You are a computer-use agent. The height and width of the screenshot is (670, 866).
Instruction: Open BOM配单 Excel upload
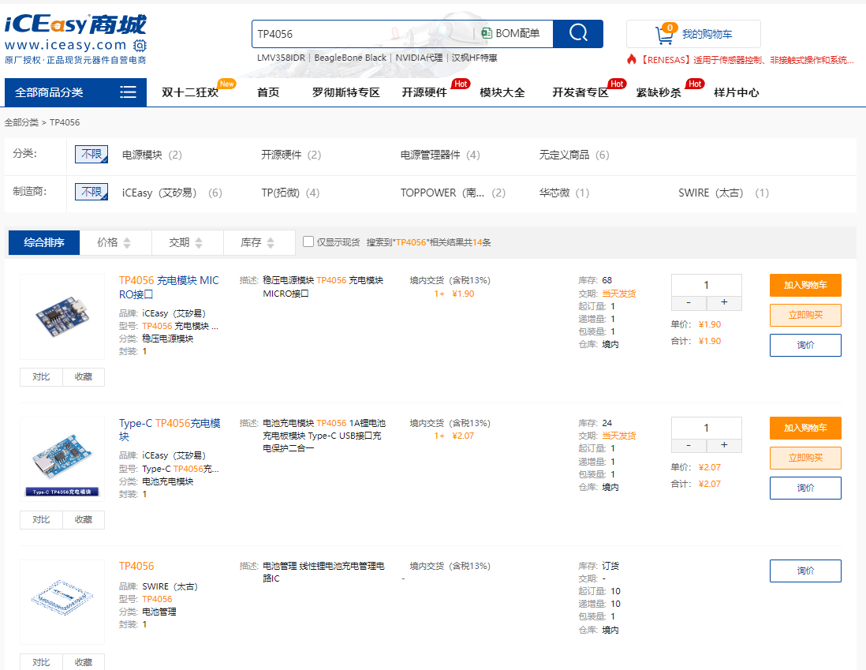510,34
